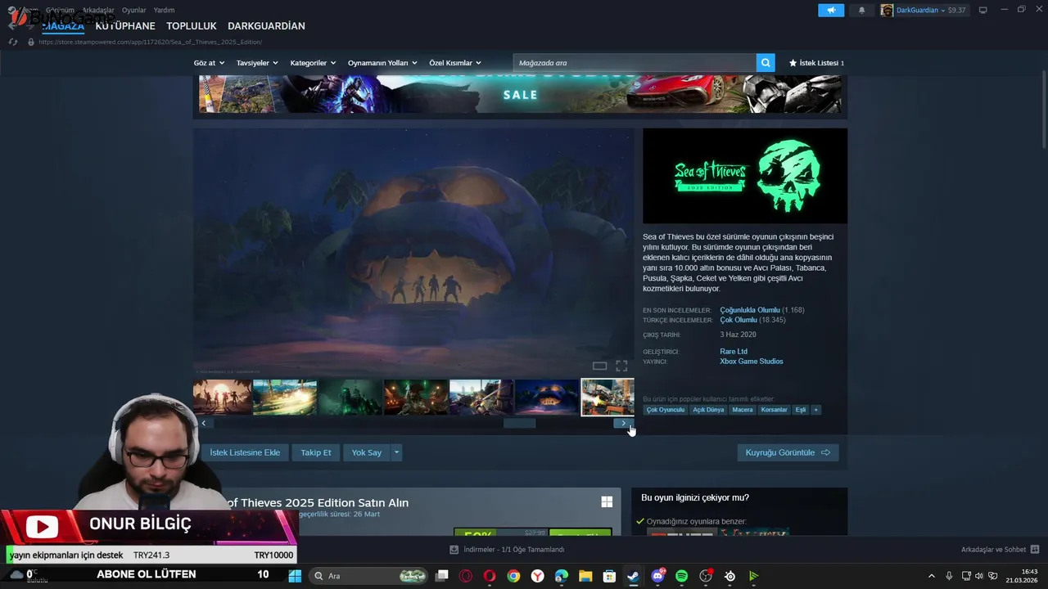
Task: Open the Yardım menu
Action: pos(164,10)
